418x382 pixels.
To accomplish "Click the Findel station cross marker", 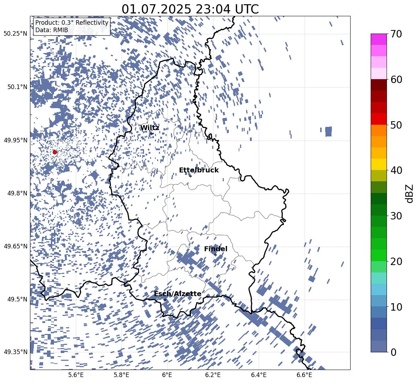I will (215, 255).
